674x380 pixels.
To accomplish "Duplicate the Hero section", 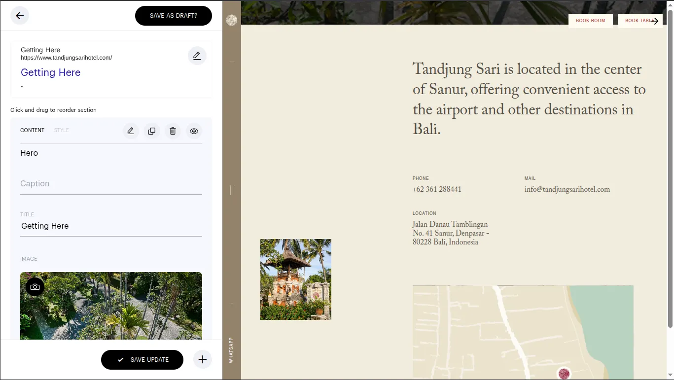I will click(x=152, y=131).
